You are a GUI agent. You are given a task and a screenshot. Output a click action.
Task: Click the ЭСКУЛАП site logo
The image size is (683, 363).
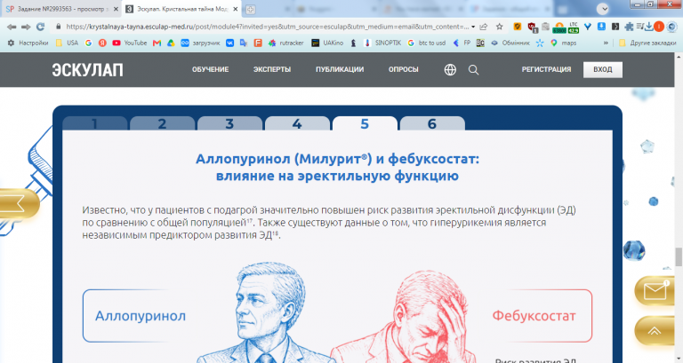coord(87,70)
